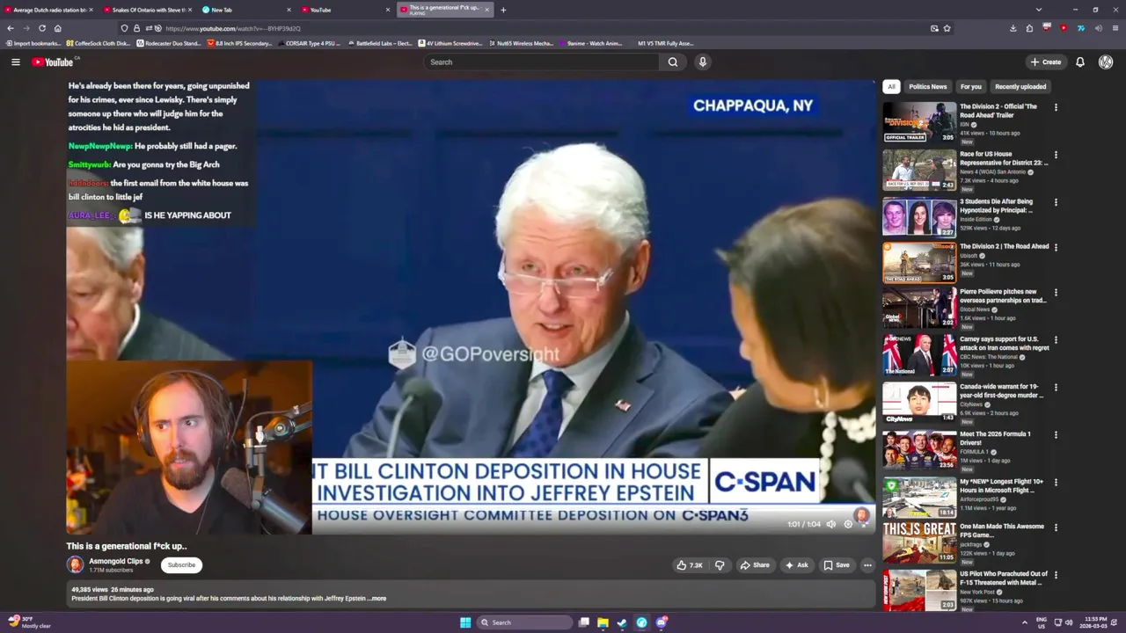
Task: Select the 'Recently uploaded' filter chip
Action: click(x=1020, y=86)
